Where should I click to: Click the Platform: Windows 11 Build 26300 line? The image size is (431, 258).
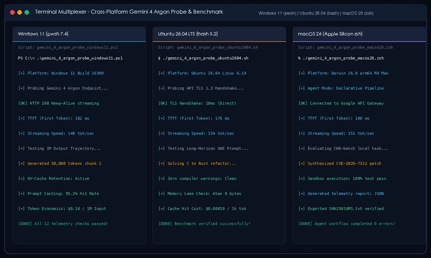(61, 73)
